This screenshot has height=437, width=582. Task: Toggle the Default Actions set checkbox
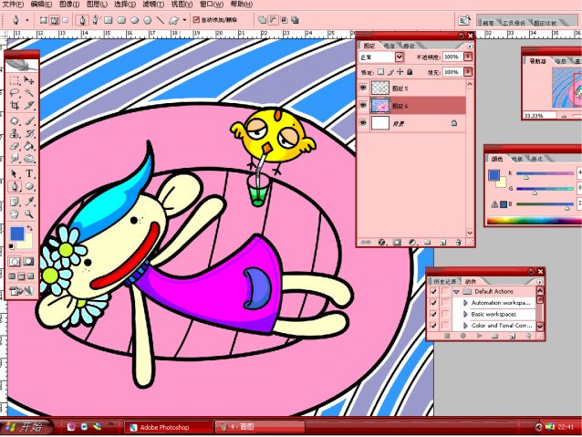(433, 291)
